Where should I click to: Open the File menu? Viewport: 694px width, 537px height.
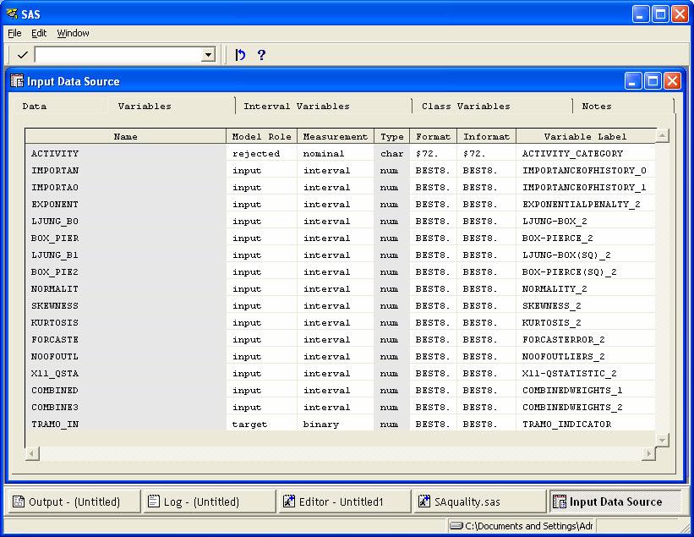pyautogui.click(x=14, y=33)
